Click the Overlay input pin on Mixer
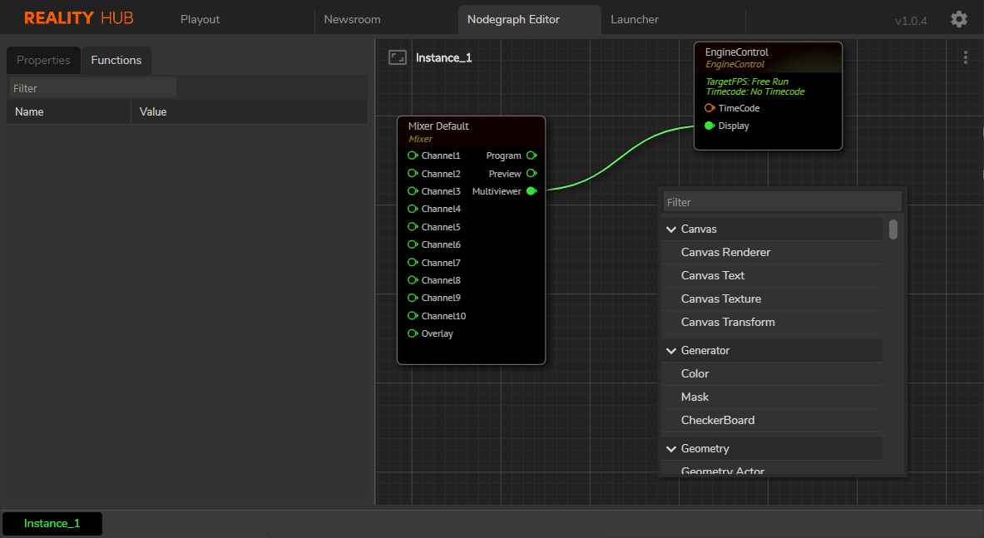 [x=413, y=333]
